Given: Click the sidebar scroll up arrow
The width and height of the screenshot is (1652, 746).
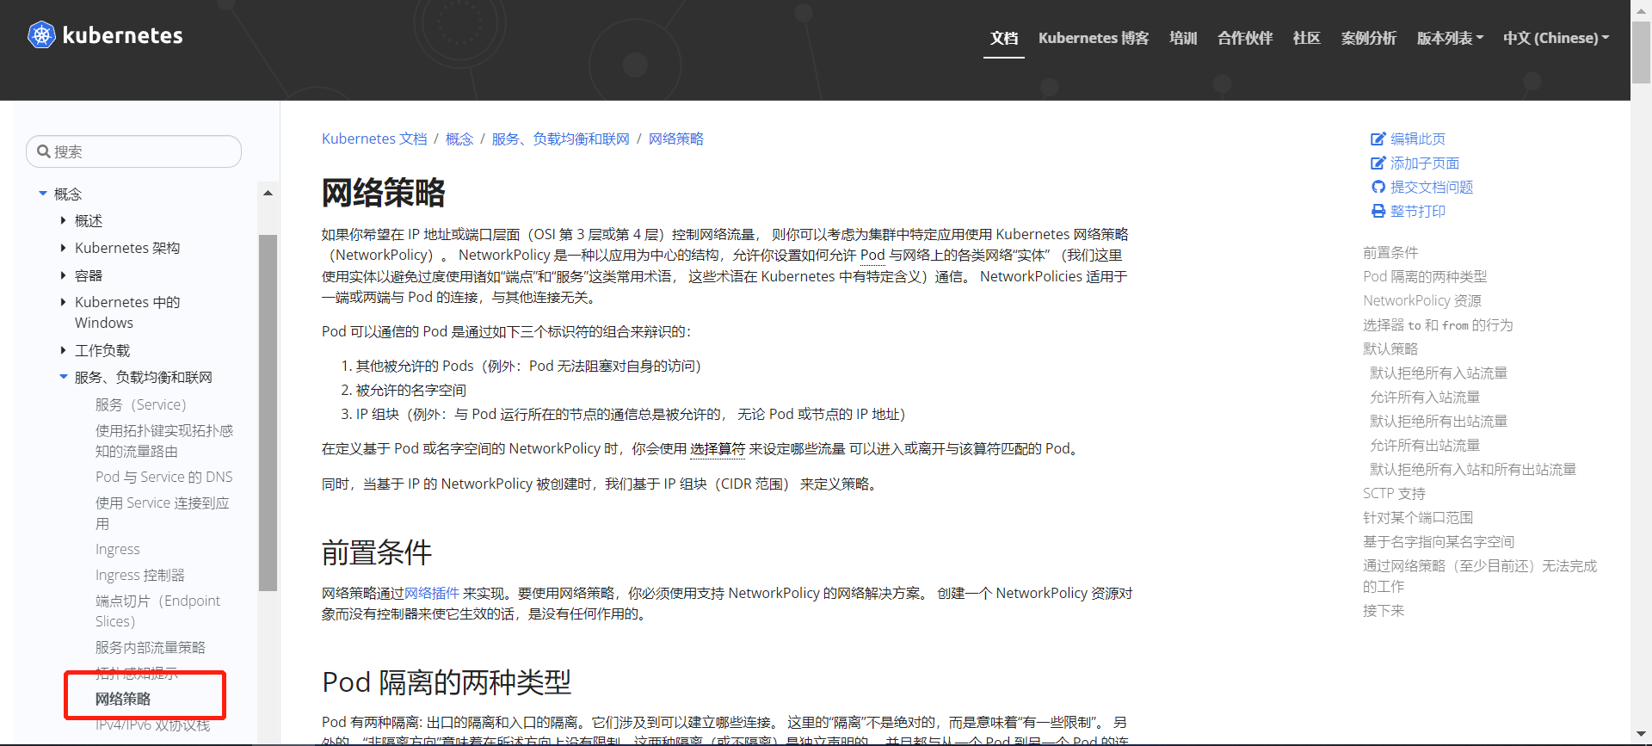Looking at the screenshot, I should (x=268, y=194).
